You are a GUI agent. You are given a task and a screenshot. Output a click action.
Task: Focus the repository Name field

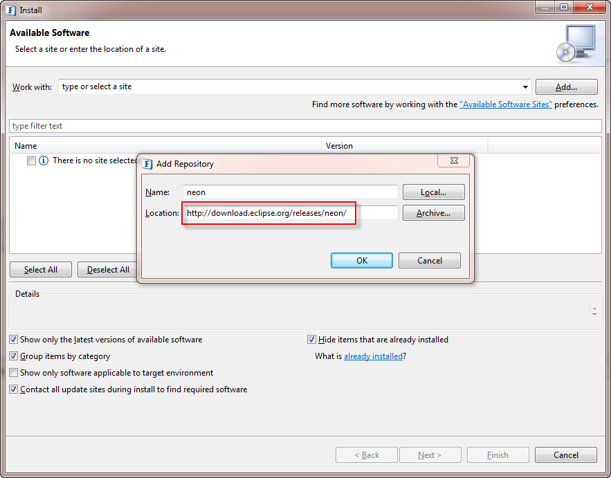(291, 192)
